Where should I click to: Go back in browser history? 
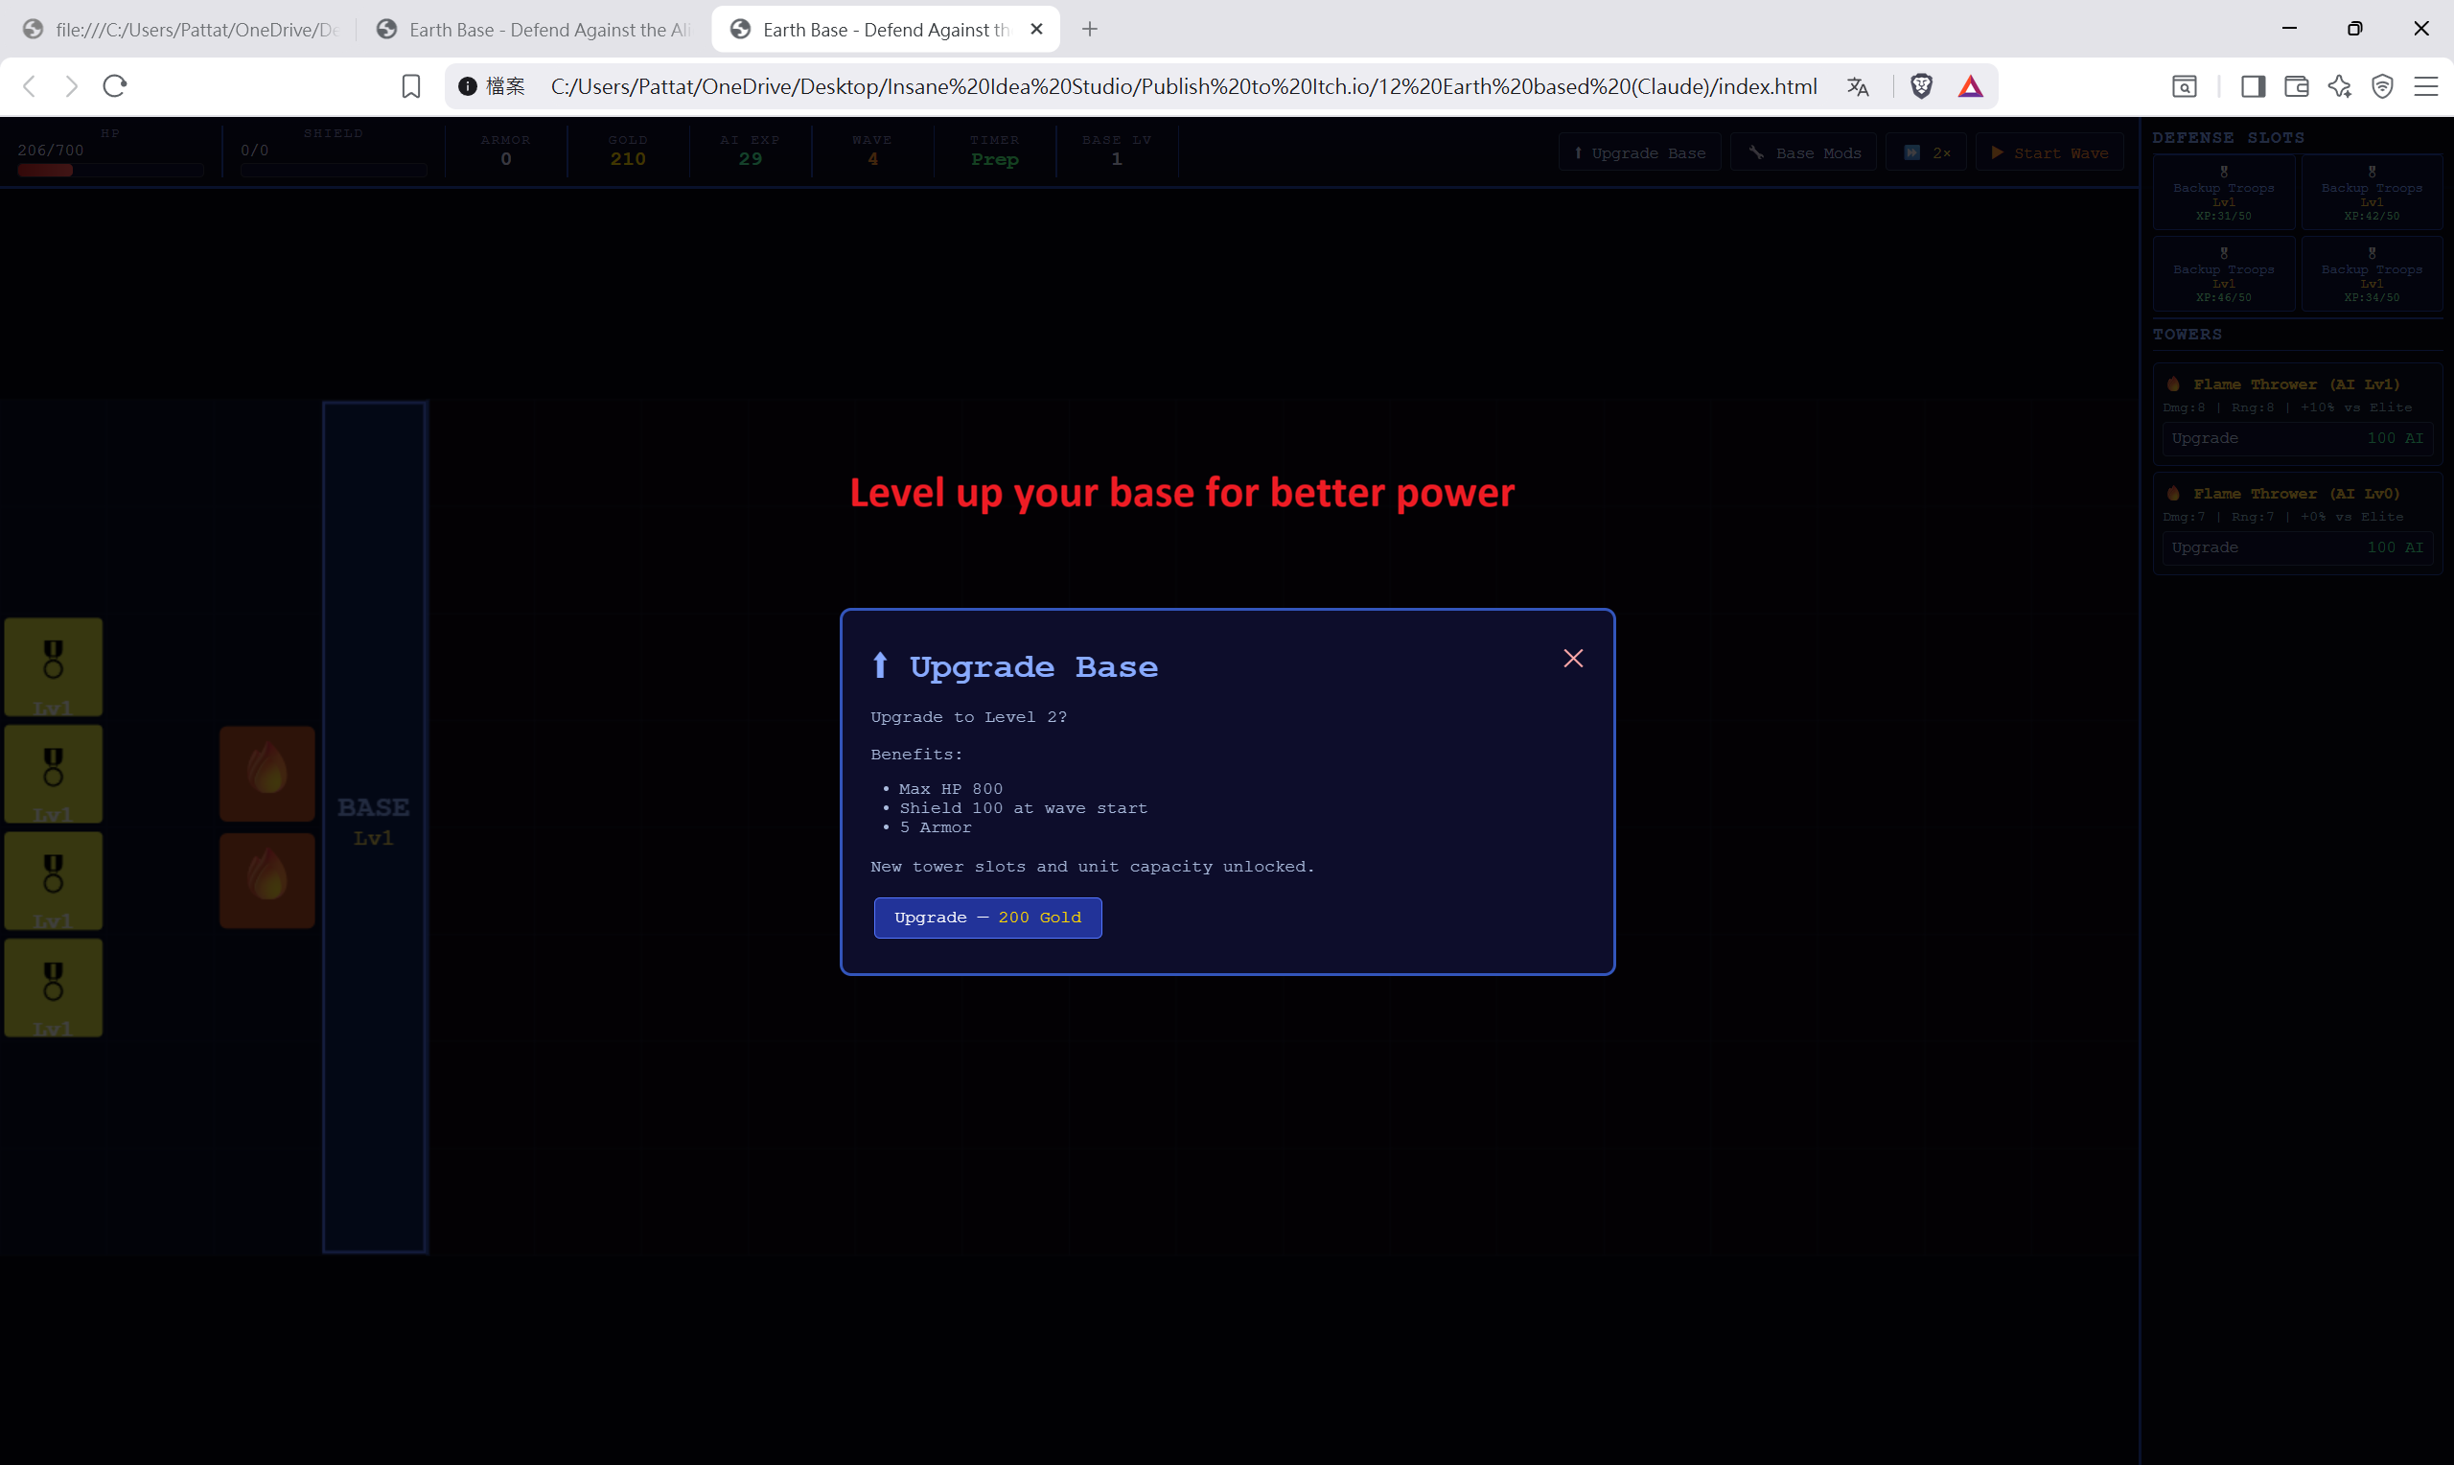point(30,87)
